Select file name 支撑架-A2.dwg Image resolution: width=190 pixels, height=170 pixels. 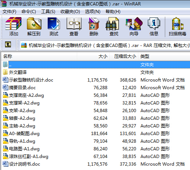[x=24, y=103]
